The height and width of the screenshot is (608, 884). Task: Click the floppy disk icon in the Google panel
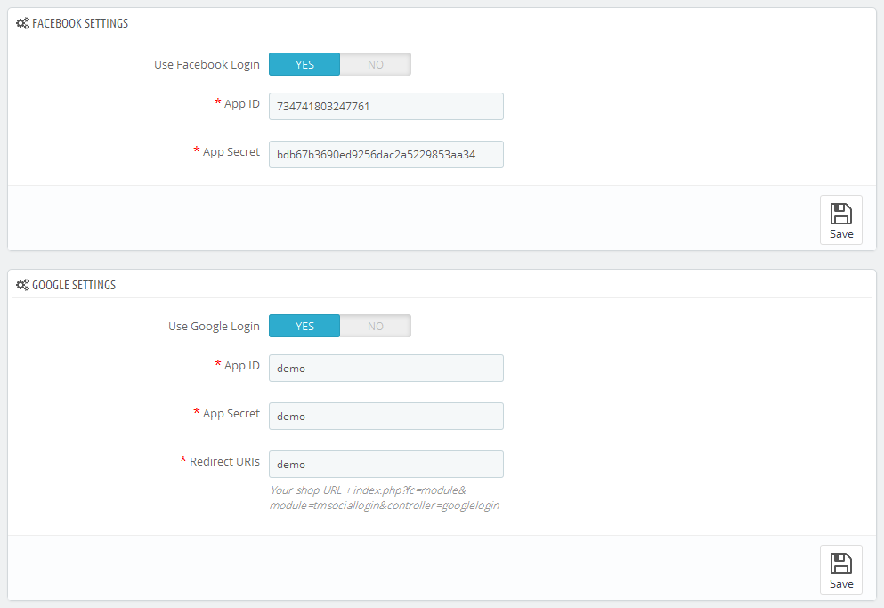(x=841, y=563)
